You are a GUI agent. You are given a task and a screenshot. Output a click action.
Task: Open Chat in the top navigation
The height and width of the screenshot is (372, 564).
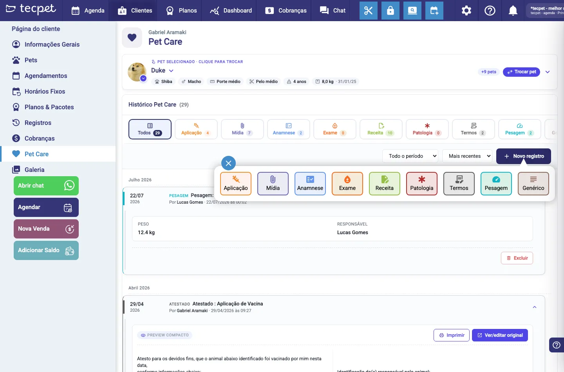pyautogui.click(x=333, y=11)
